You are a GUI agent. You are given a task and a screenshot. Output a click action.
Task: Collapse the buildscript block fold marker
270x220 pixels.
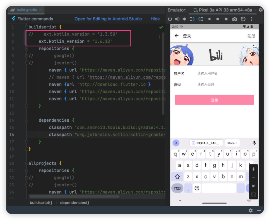click(26, 27)
